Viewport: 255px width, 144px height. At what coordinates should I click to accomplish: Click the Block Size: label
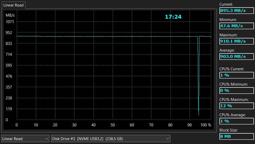[229, 130]
